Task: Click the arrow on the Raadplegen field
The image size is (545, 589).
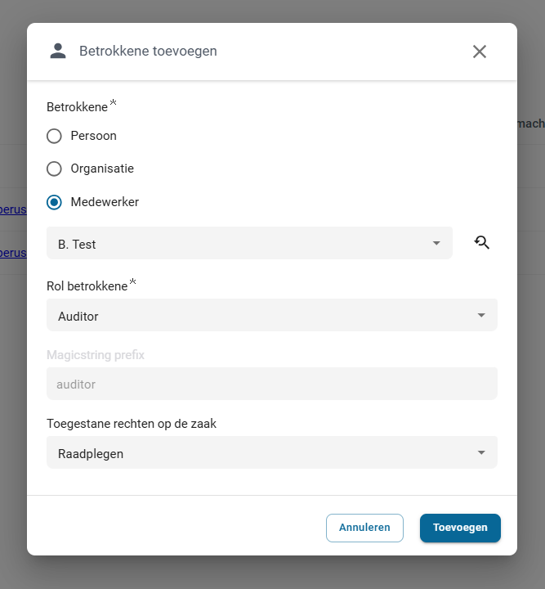Action: coord(481,453)
